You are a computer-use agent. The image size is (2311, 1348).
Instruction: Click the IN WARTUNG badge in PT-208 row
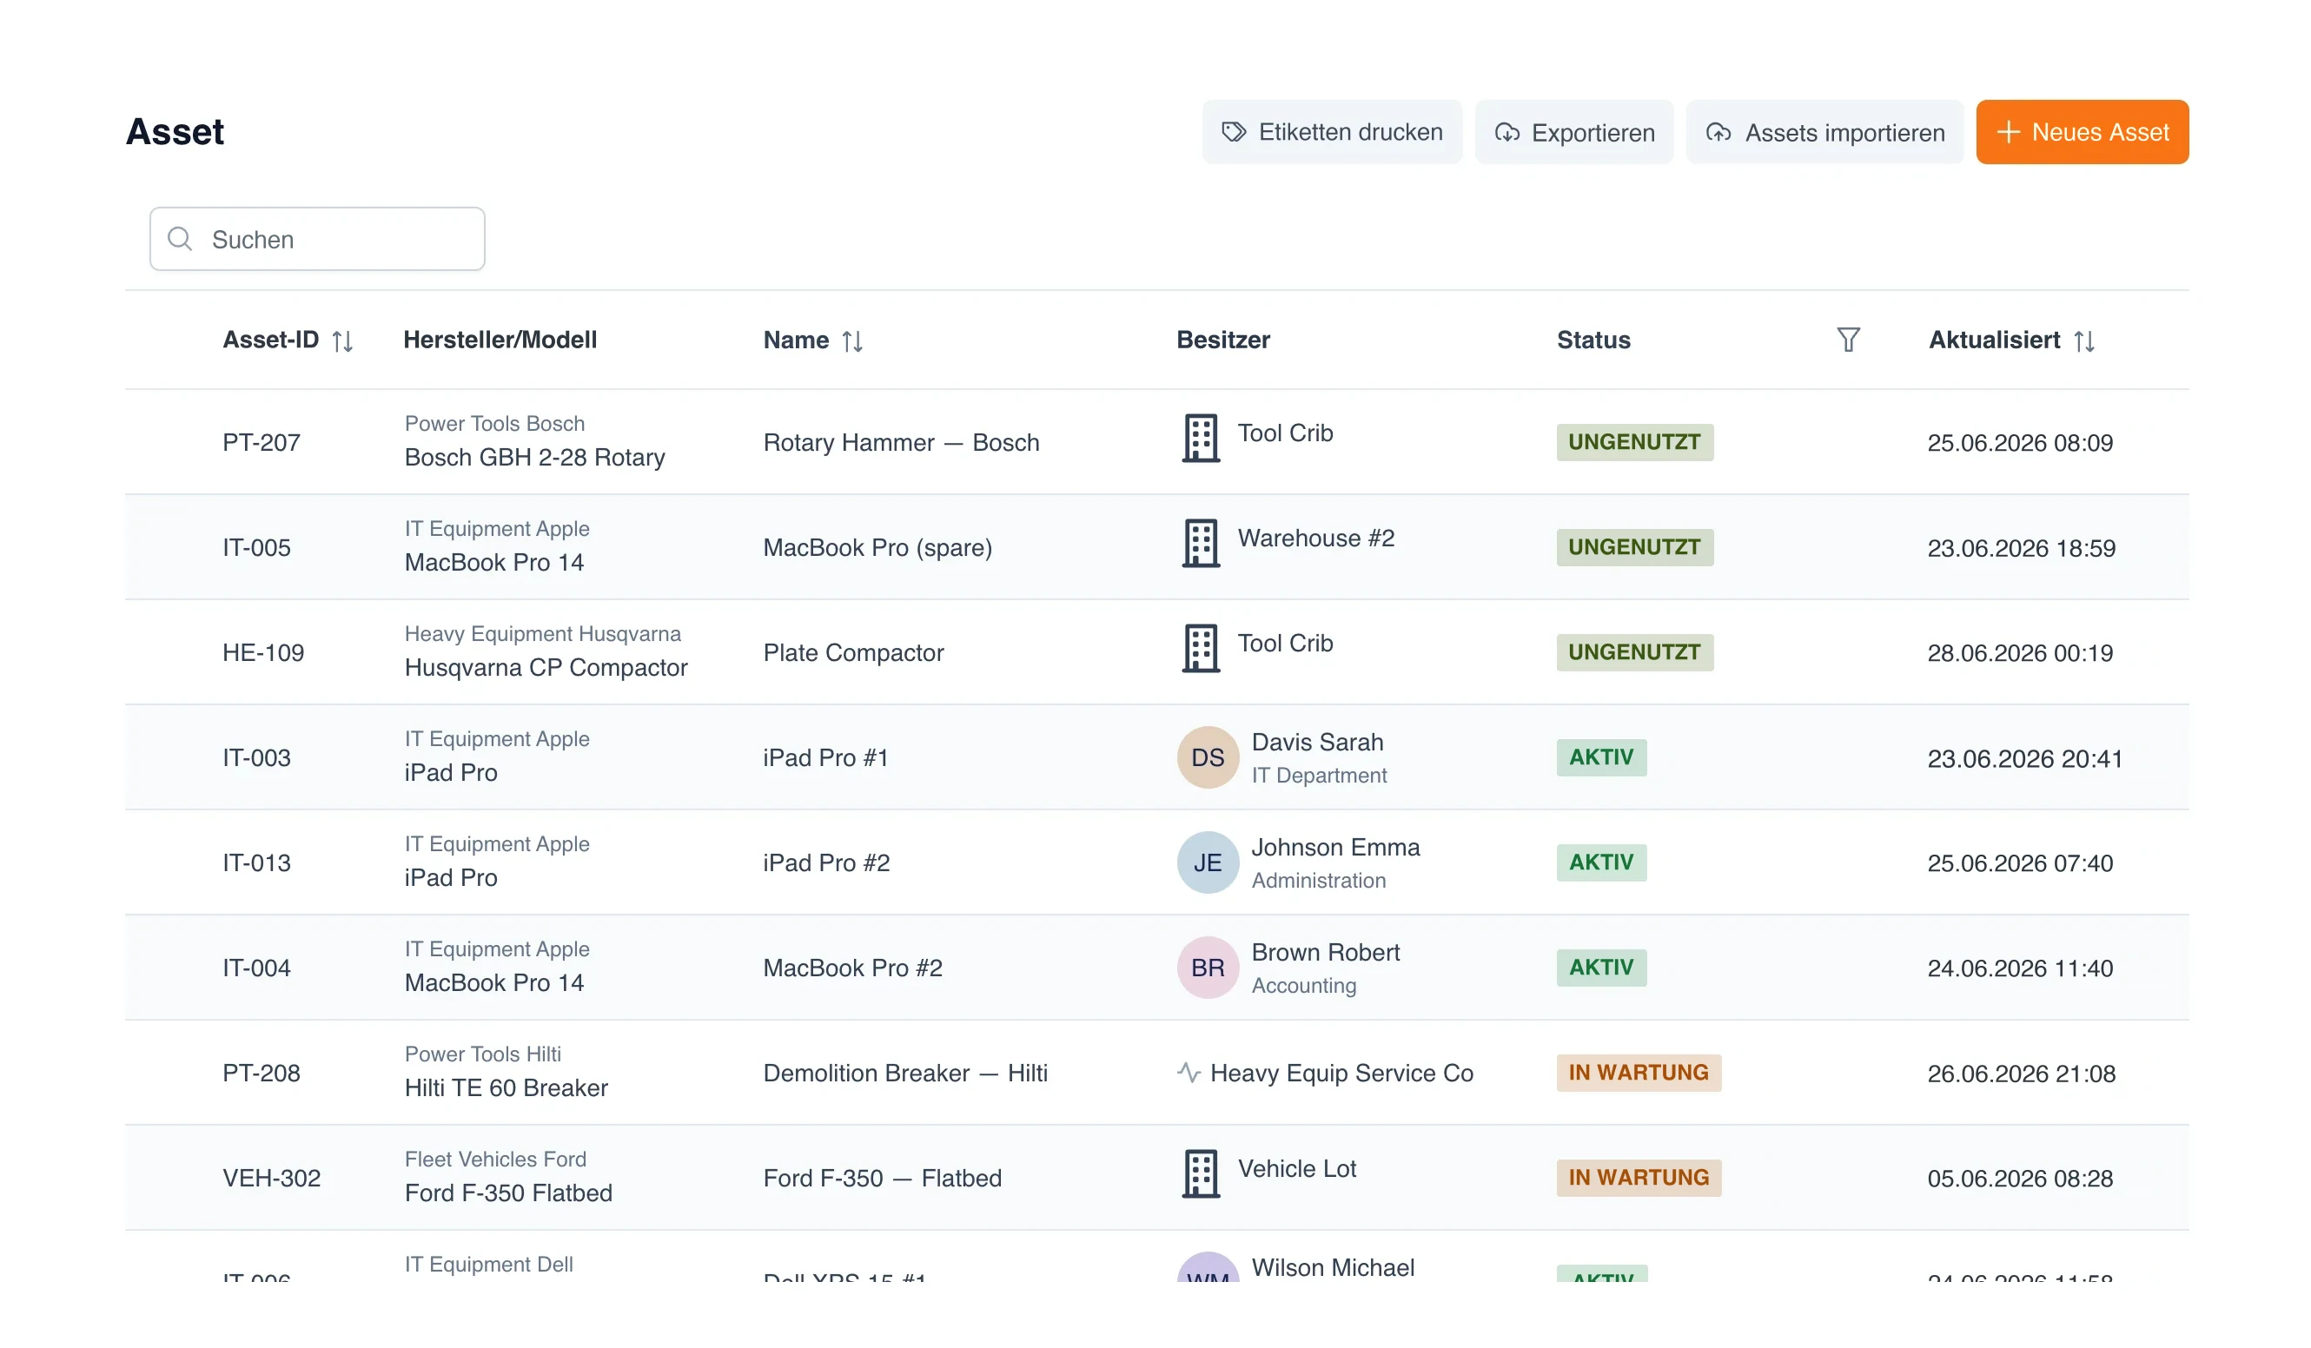tap(1638, 1072)
